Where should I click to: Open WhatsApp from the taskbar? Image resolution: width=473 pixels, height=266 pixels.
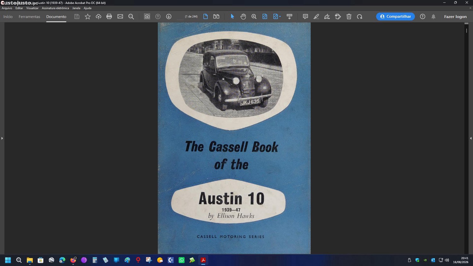pyautogui.click(x=181, y=260)
